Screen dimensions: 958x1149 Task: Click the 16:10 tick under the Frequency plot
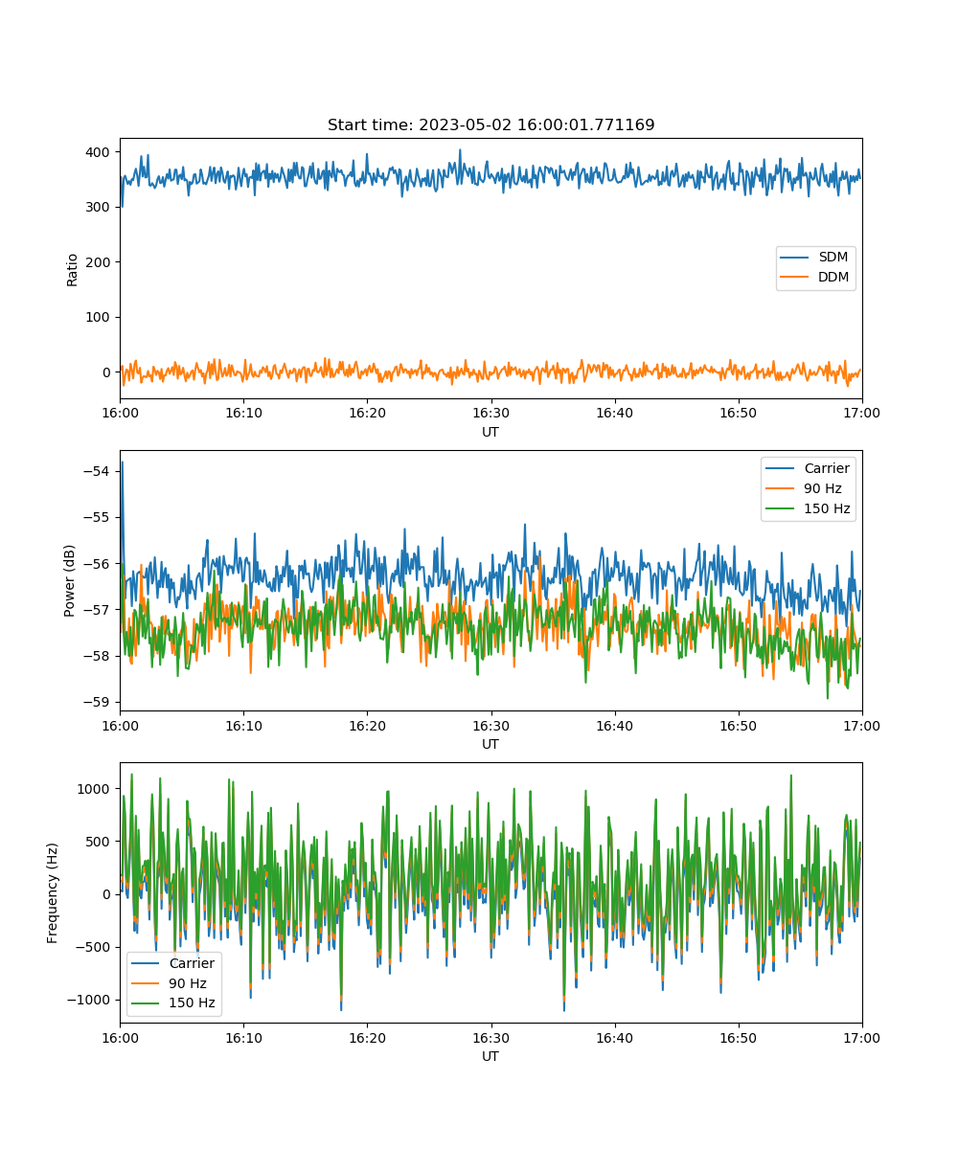(243, 1037)
